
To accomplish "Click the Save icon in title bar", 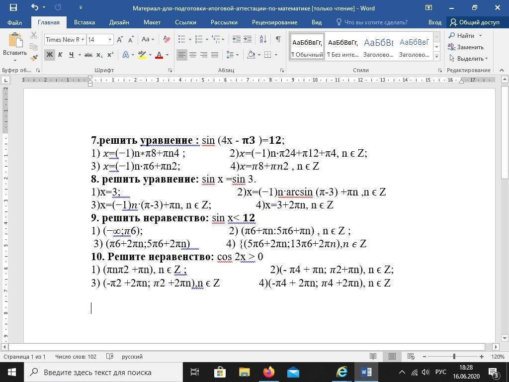I will [13, 8].
